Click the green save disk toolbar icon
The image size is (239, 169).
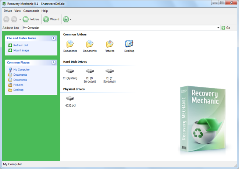[66, 19]
